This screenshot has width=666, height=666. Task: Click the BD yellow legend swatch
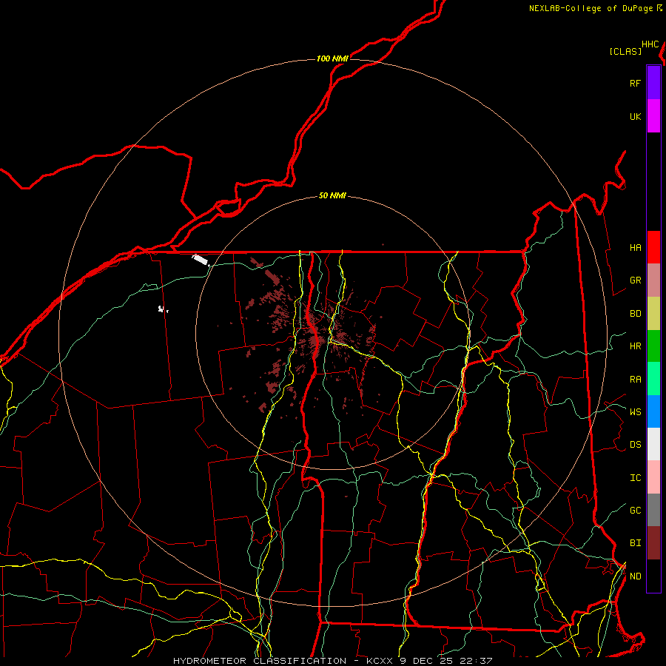[x=653, y=314]
